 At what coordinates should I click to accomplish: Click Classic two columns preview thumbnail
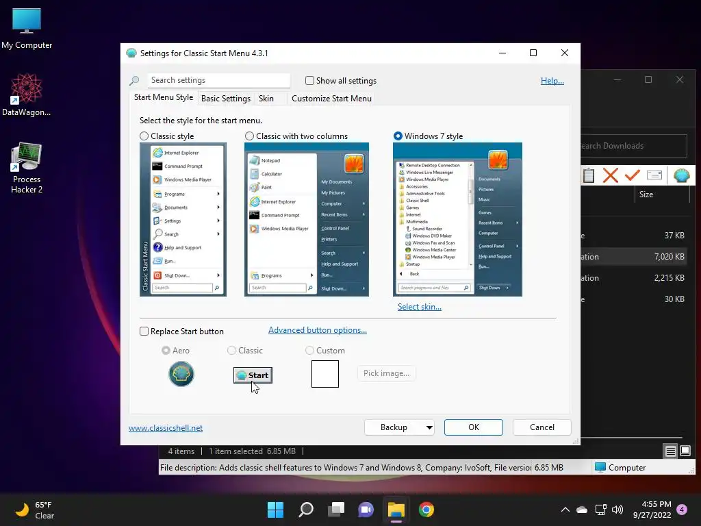pyautogui.click(x=306, y=219)
